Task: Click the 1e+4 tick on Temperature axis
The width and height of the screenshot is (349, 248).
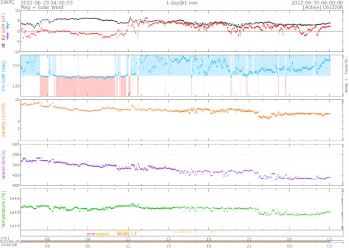Action: click(x=15, y=226)
